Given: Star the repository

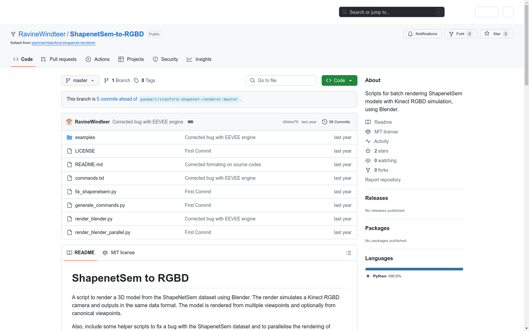Looking at the screenshot, I should (x=497, y=34).
